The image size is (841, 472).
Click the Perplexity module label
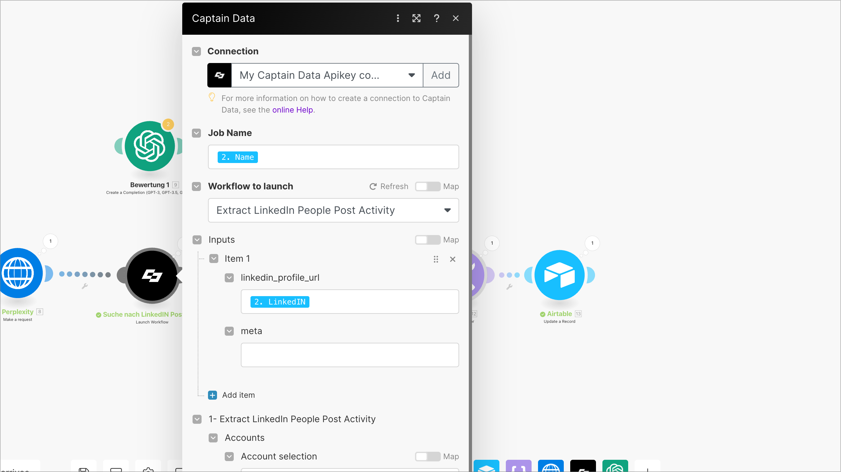[x=18, y=312]
